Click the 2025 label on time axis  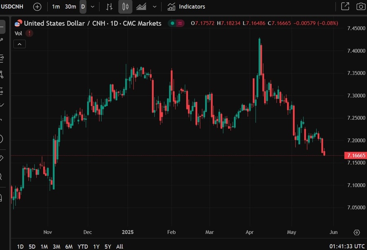(128, 232)
